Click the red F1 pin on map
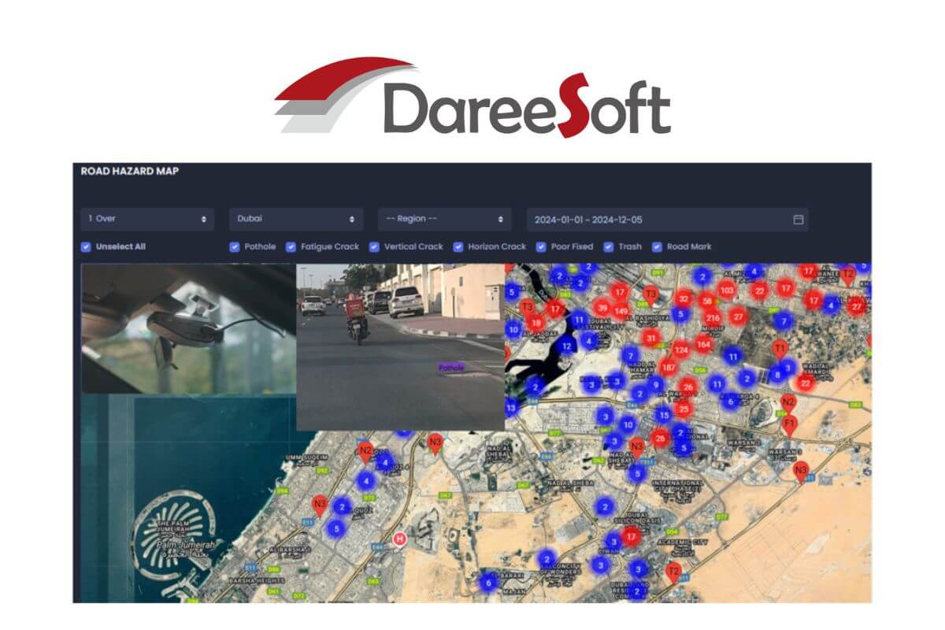Image resolution: width=945 pixels, height=630 pixels. click(790, 424)
